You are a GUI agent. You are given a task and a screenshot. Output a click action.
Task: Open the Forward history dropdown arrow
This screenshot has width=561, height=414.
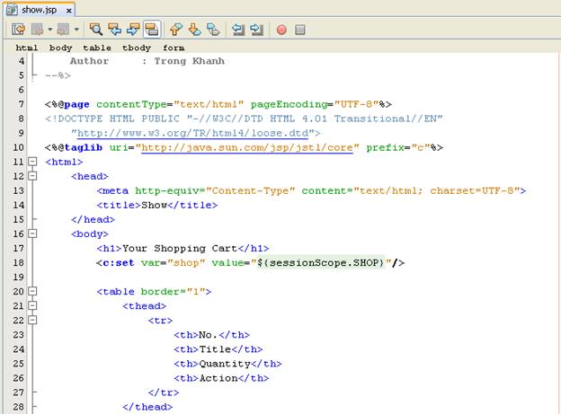76,30
